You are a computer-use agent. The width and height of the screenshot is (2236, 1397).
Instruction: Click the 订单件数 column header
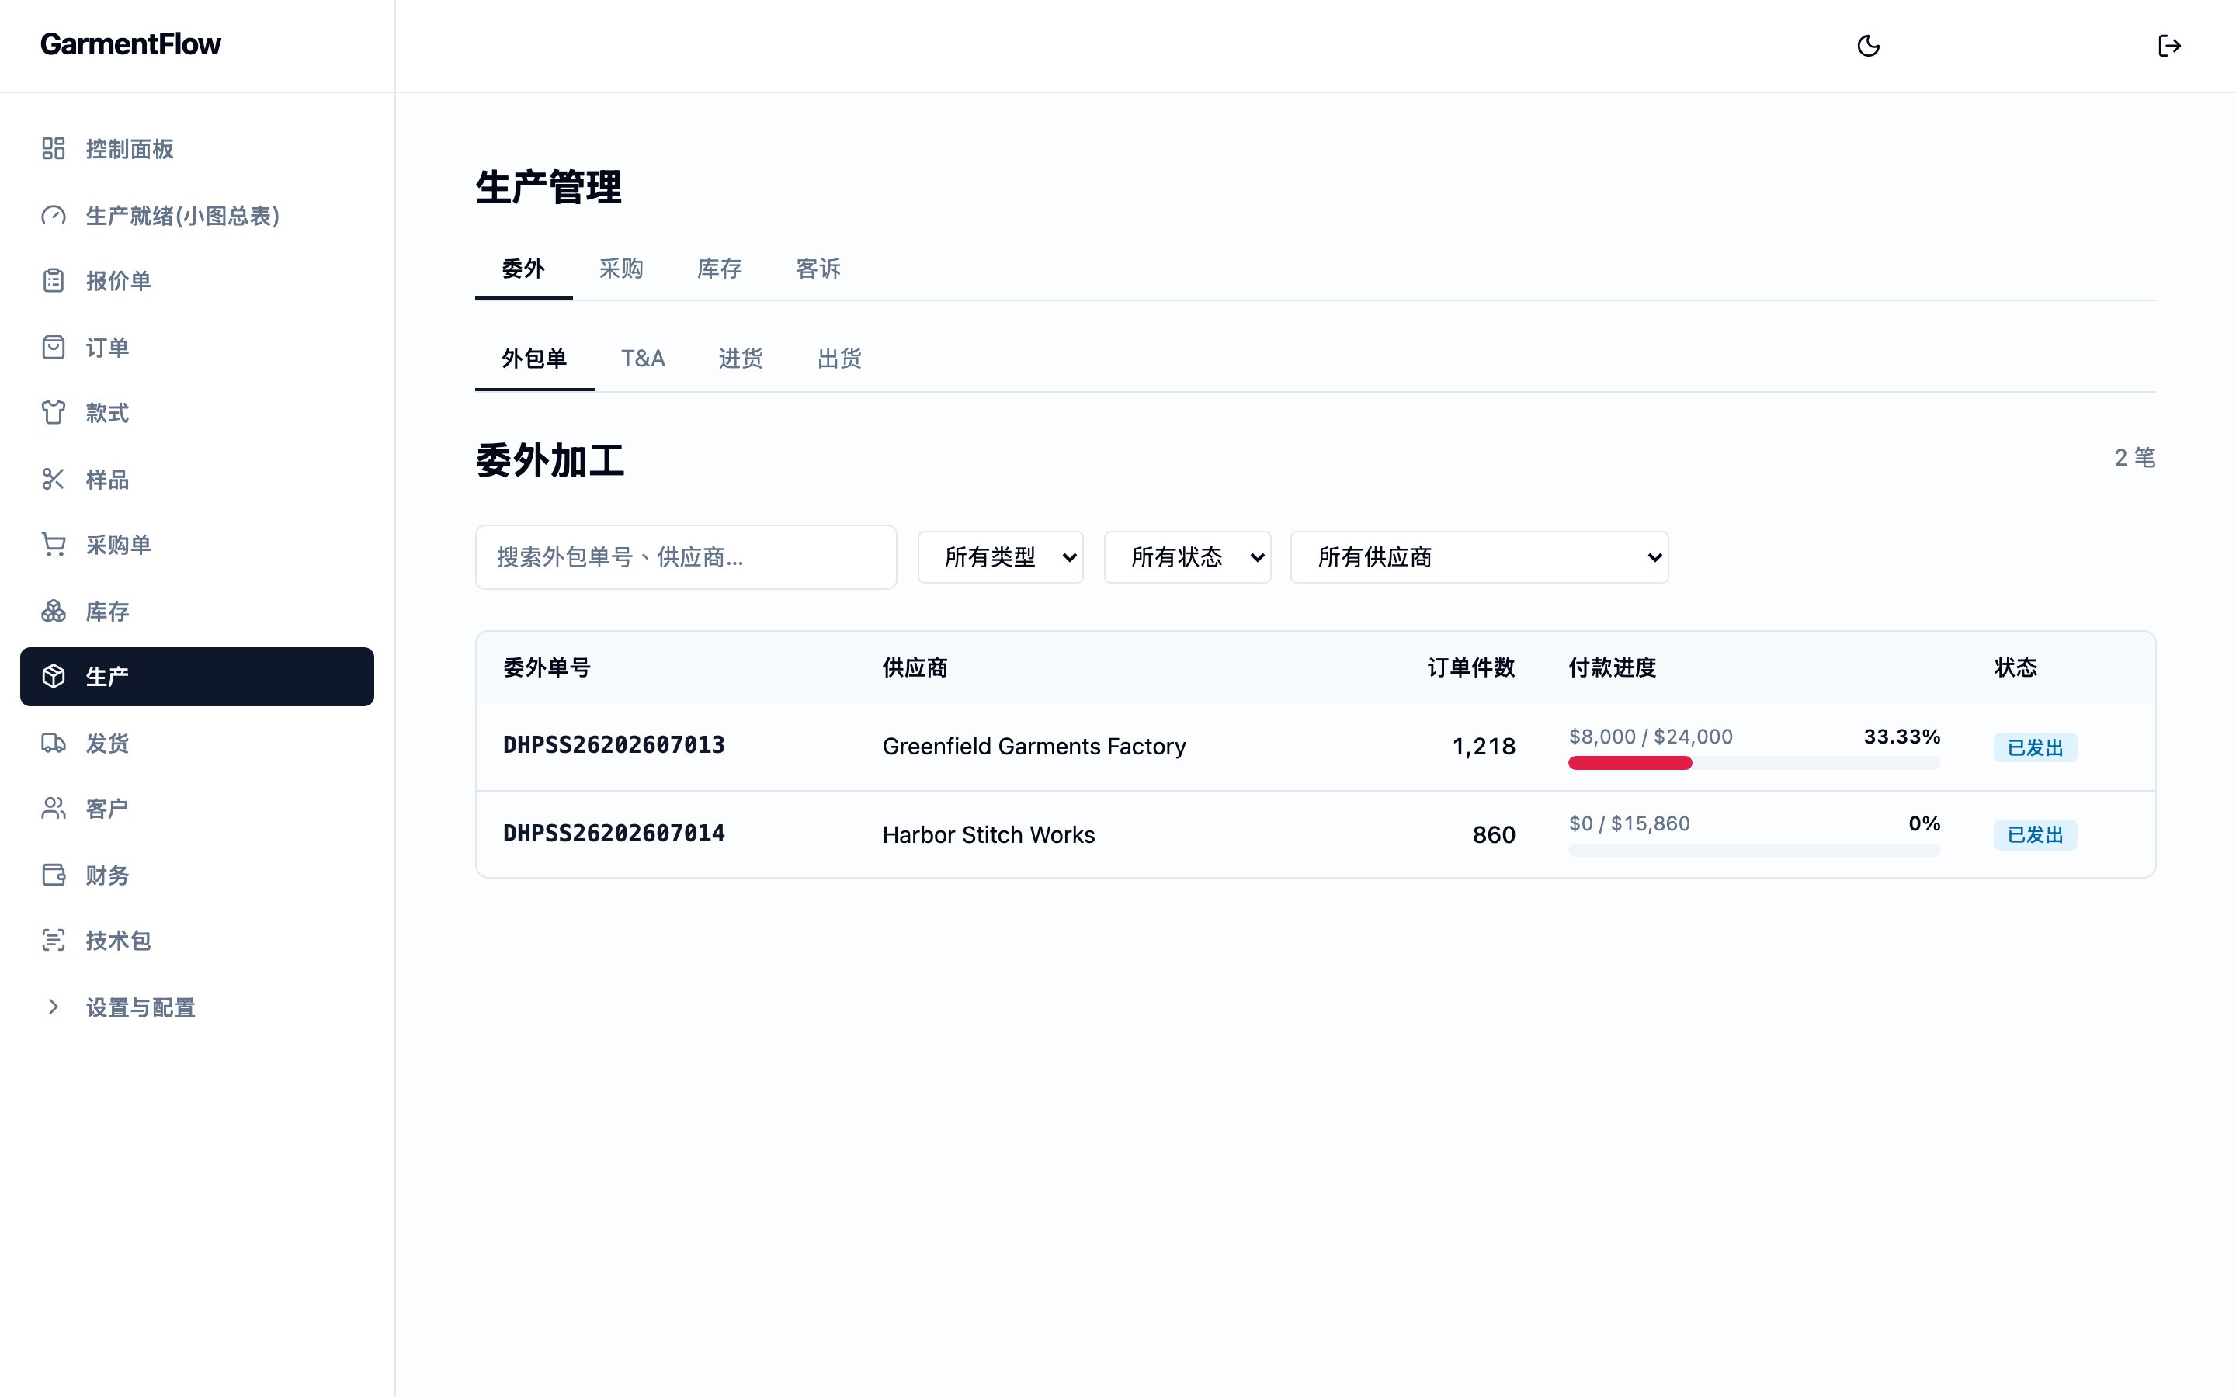tap(1471, 667)
